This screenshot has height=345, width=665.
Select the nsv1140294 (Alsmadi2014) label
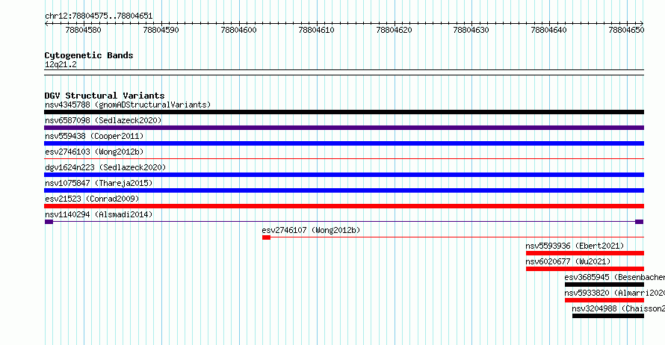pos(99,214)
